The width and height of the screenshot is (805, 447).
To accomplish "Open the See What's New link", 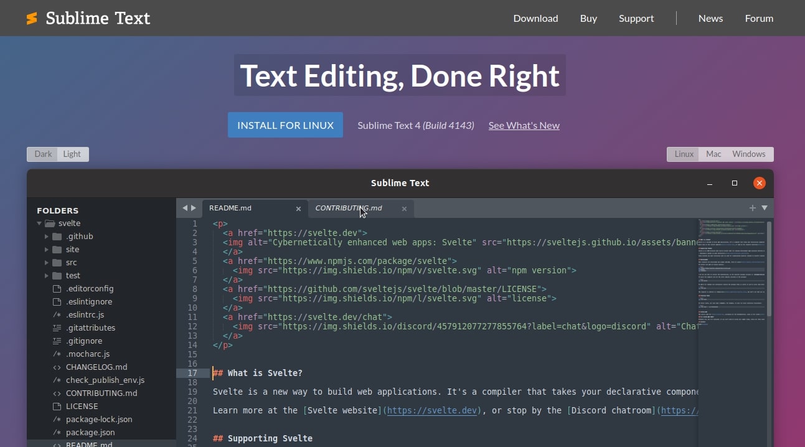I will tap(524, 126).
